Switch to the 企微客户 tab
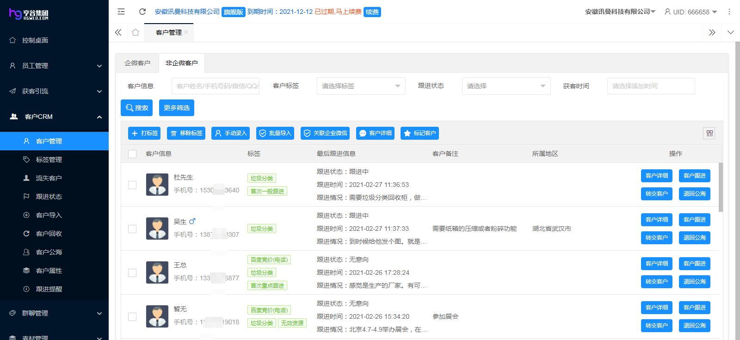The height and width of the screenshot is (340, 740). pos(137,63)
